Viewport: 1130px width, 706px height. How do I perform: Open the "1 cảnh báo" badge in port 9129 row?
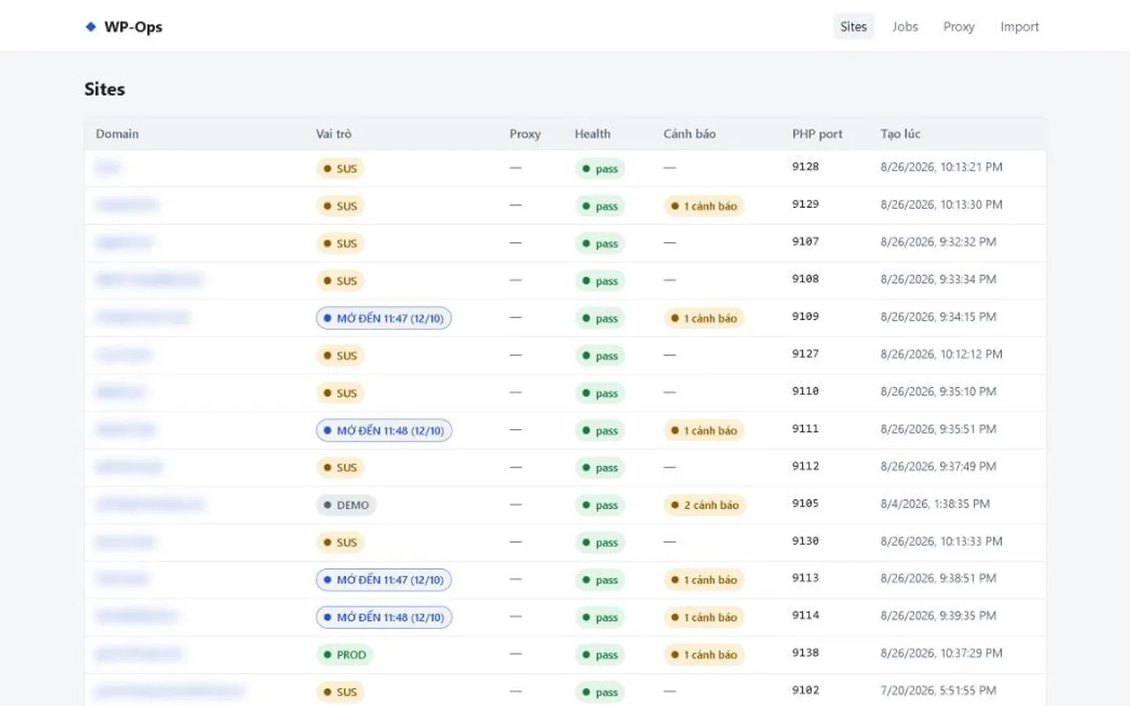tap(703, 206)
